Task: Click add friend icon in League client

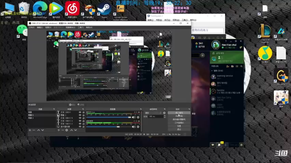Action: (x=228, y=66)
